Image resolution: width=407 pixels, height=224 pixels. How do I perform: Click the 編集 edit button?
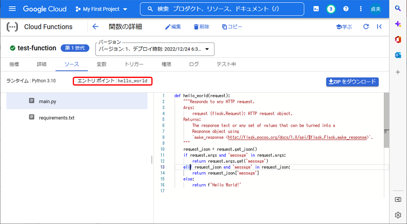[x=173, y=27]
